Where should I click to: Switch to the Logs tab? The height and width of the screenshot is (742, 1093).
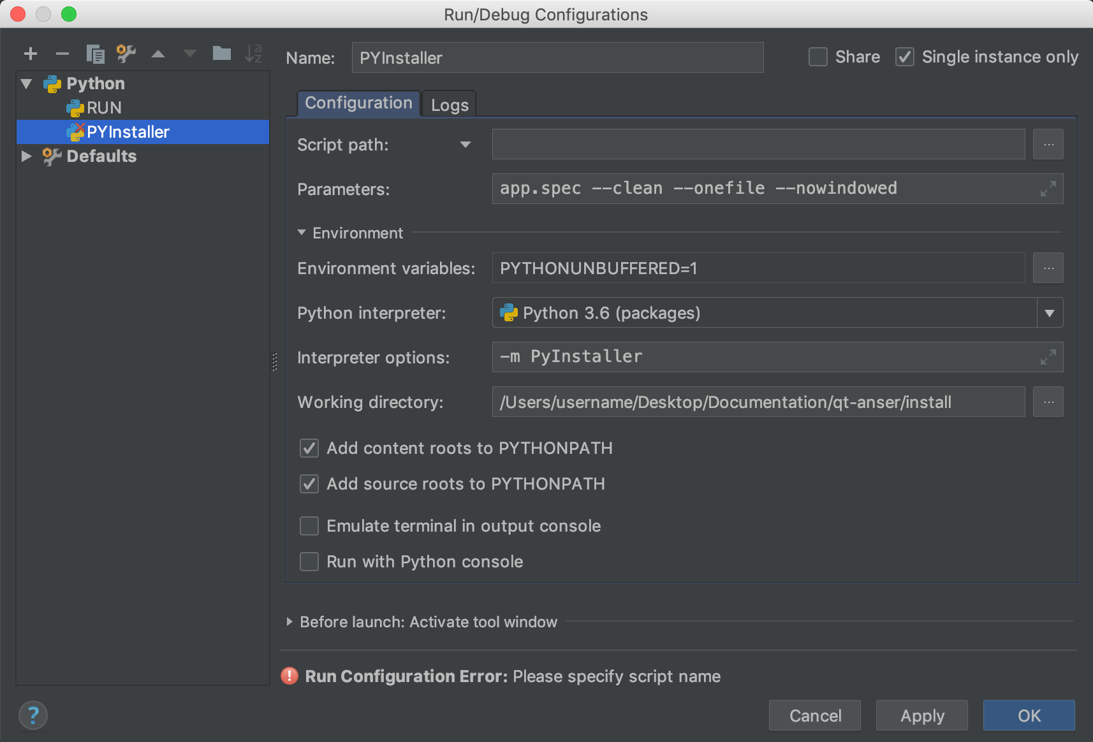pyautogui.click(x=450, y=105)
